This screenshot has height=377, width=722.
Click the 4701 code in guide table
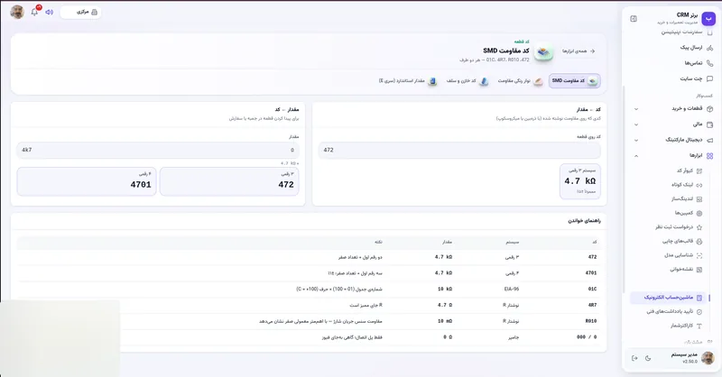[591, 273]
